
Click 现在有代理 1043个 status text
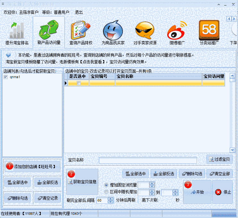[x=66, y=213]
